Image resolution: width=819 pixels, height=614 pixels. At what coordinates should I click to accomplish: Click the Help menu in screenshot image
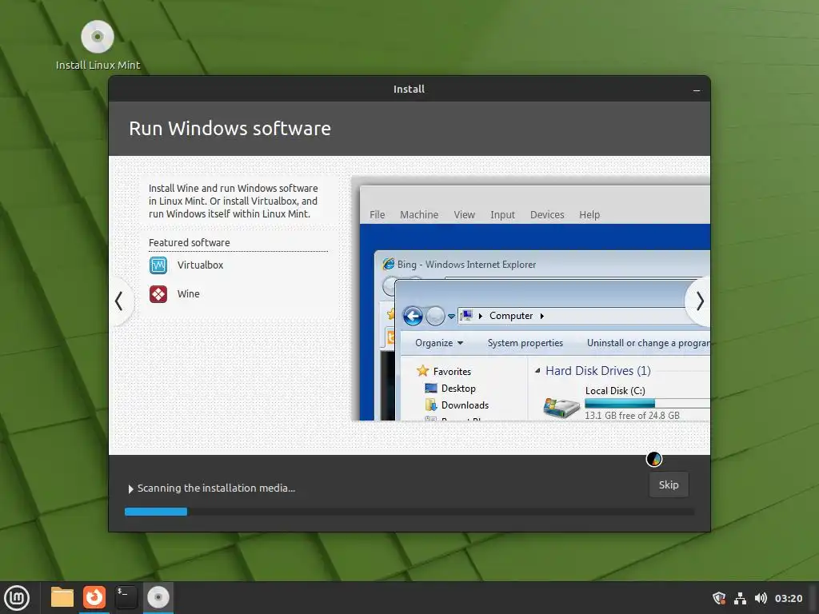coord(589,214)
